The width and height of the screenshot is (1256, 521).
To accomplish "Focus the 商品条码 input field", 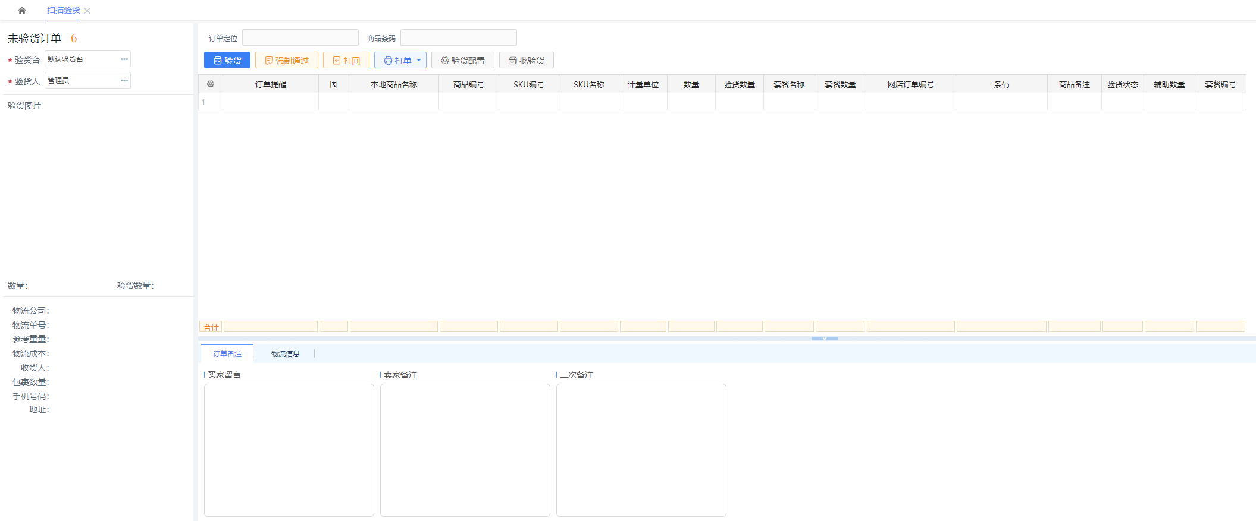I will click(x=459, y=37).
